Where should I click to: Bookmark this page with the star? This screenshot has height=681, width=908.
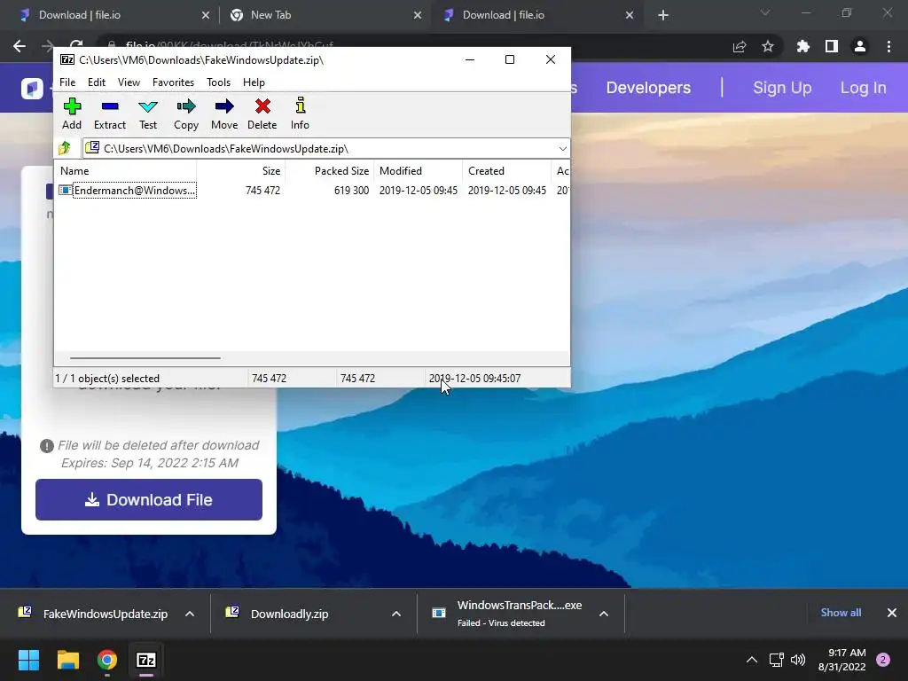[x=768, y=46]
